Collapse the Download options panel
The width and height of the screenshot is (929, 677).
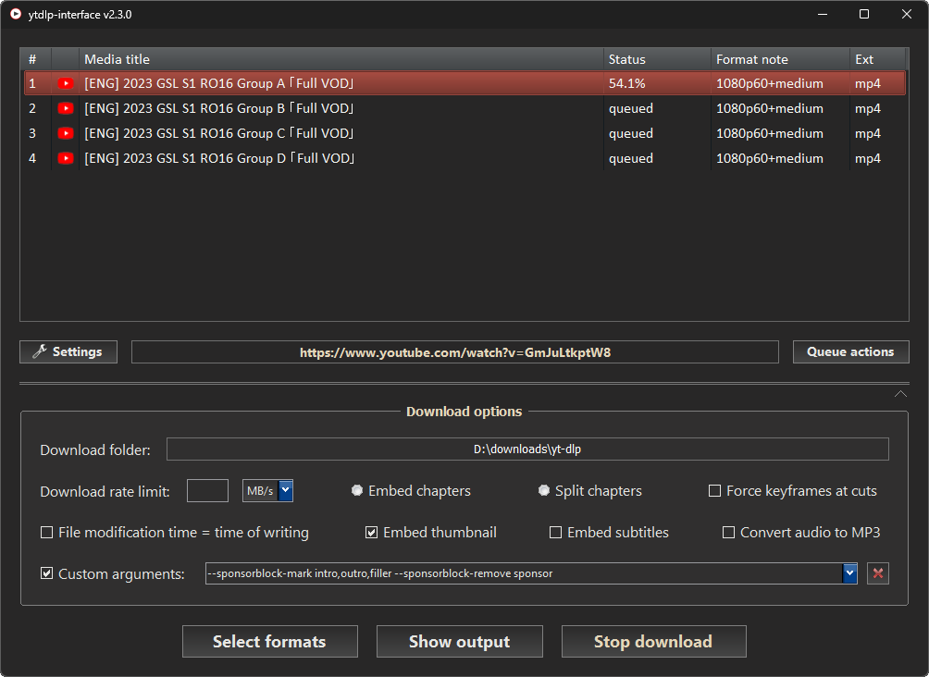coord(900,393)
